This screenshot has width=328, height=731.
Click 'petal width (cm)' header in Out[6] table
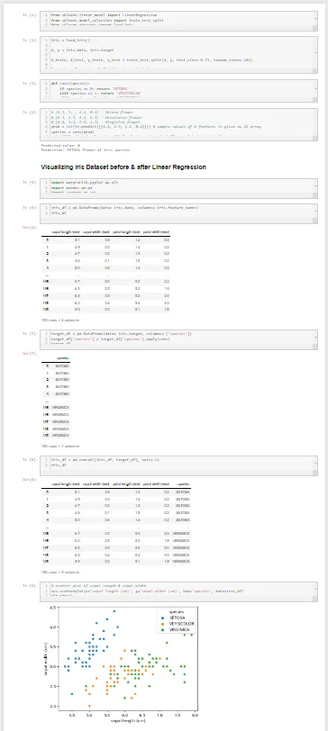pyautogui.click(x=156, y=231)
